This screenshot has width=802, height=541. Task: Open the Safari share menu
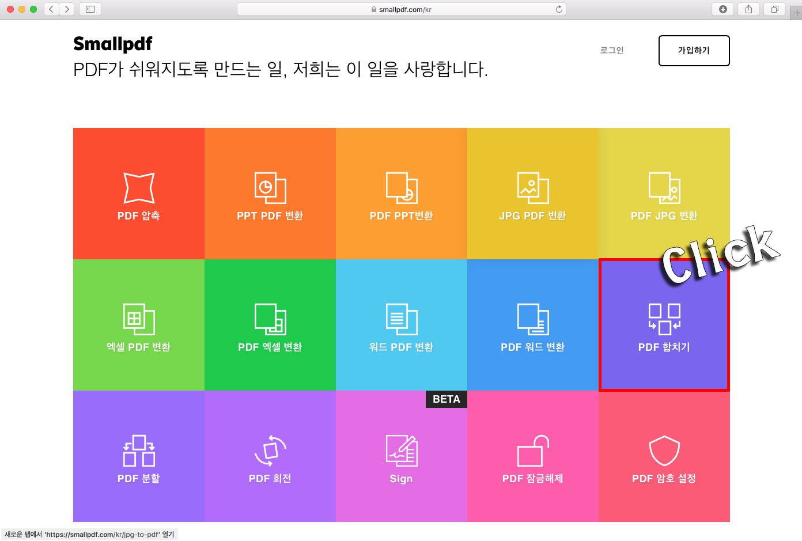tap(748, 9)
